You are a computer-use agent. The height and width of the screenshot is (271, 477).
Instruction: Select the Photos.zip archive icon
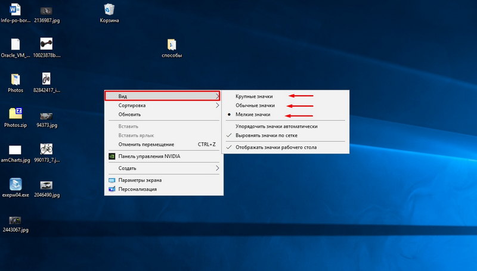pyautogui.click(x=16, y=114)
